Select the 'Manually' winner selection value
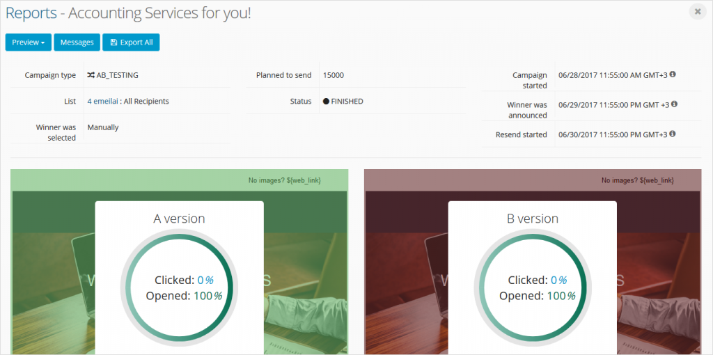Viewport: 713px width, 355px height. (x=103, y=127)
